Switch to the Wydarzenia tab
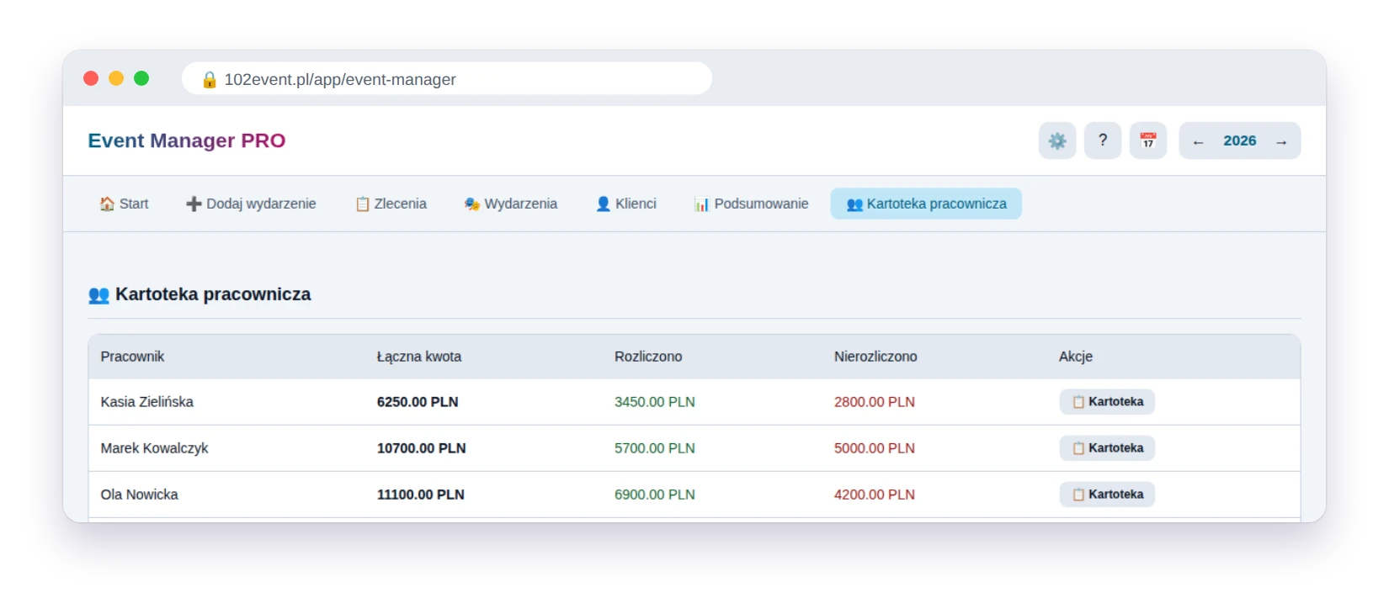Screen dimensions: 1389x598 tap(510, 204)
